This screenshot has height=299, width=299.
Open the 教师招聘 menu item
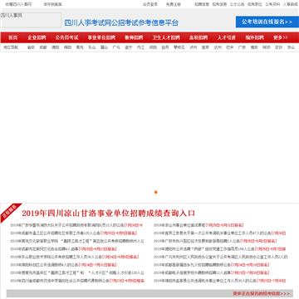134,37
